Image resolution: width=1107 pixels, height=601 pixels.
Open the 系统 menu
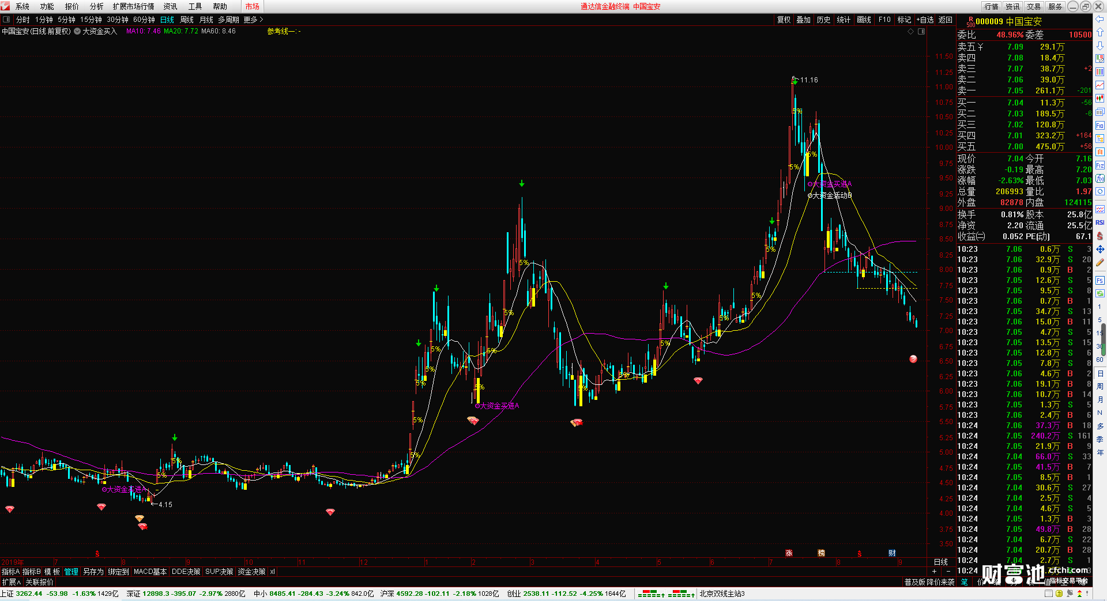tap(22, 6)
